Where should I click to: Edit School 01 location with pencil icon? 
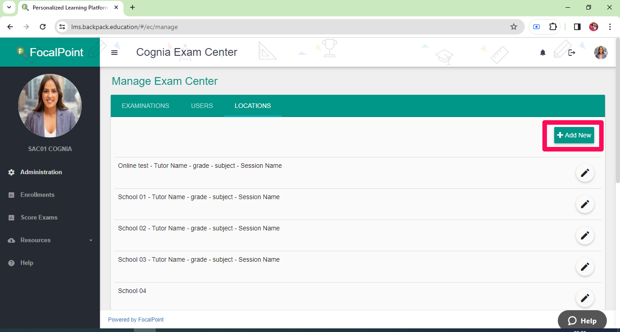(x=585, y=204)
